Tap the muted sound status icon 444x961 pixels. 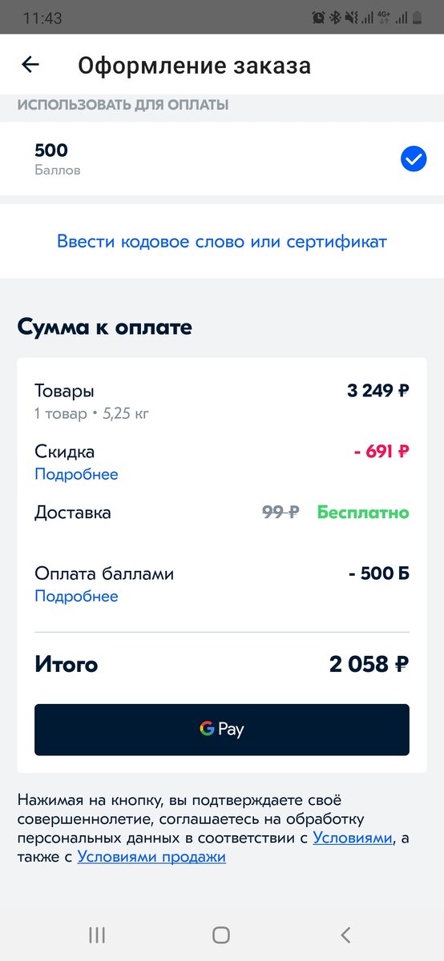(x=352, y=18)
